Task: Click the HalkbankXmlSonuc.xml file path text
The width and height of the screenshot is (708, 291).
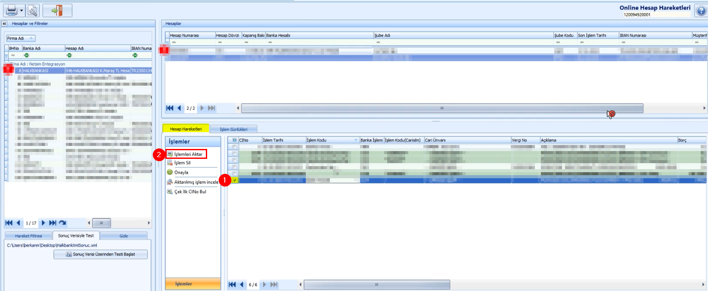Action: pyautogui.click(x=52, y=245)
